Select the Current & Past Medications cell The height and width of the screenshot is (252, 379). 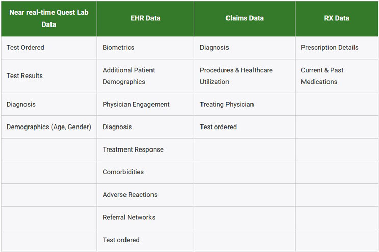coord(322,76)
